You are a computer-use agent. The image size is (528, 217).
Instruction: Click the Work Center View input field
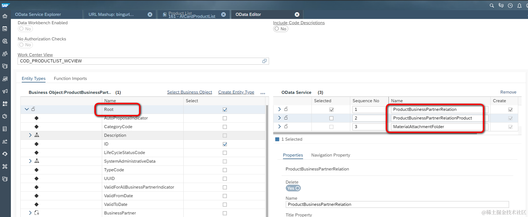[x=143, y=61]
